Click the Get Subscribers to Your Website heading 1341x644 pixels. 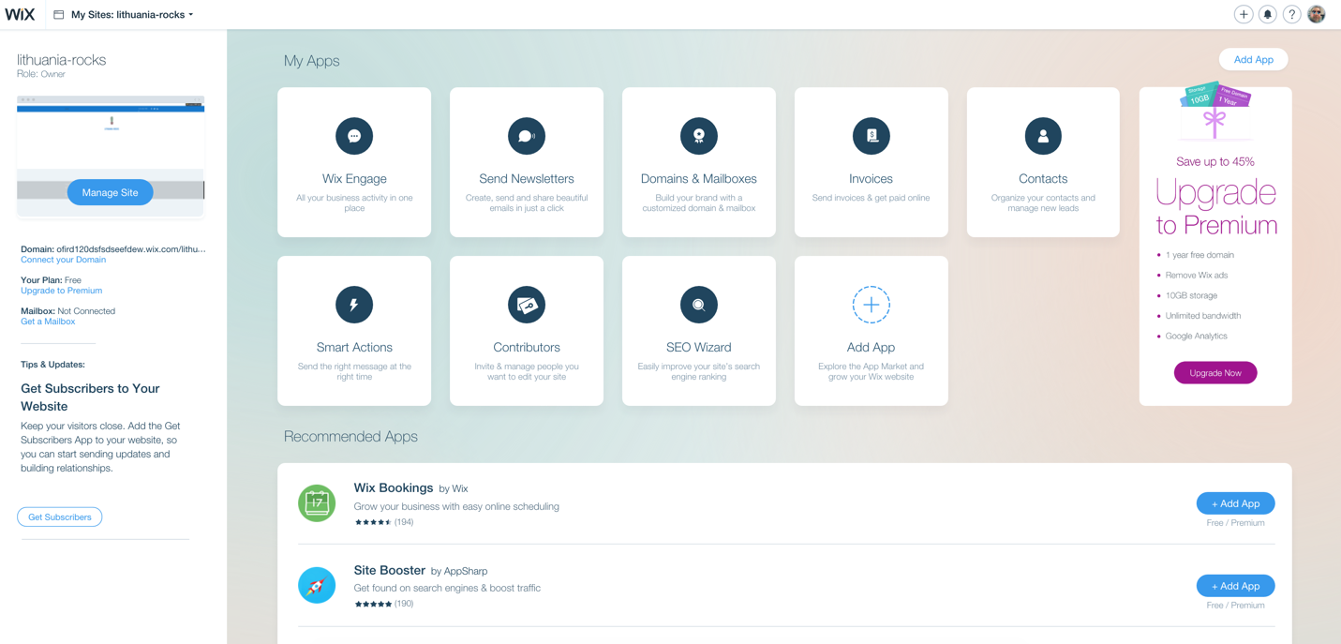pyautogui.click(x=90, y=397)
